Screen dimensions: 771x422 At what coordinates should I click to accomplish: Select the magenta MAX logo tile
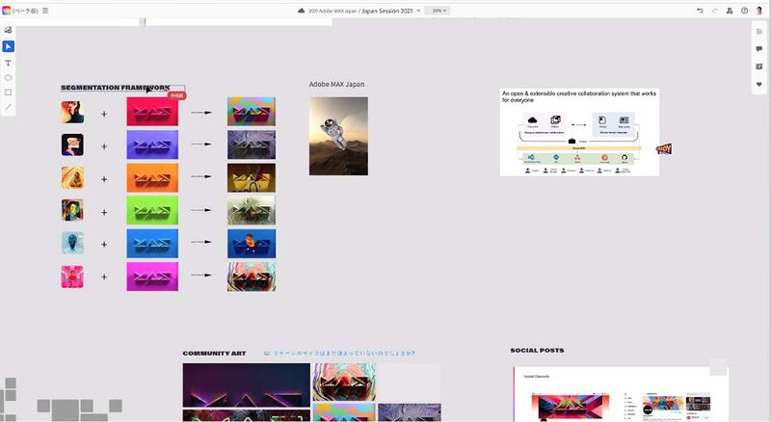coord(152,276)
